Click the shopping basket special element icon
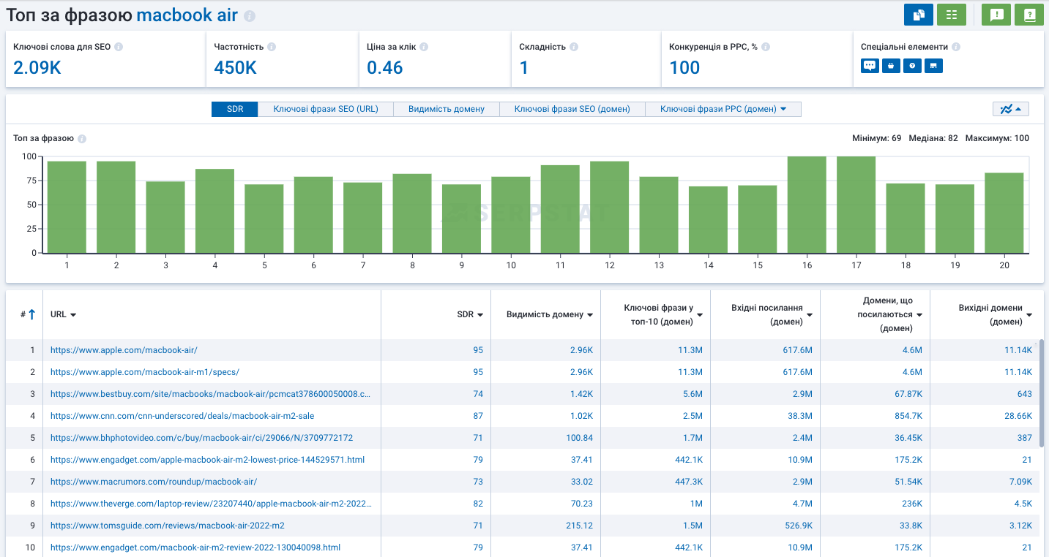1049x557 pixels. click(x=891, y=66)
